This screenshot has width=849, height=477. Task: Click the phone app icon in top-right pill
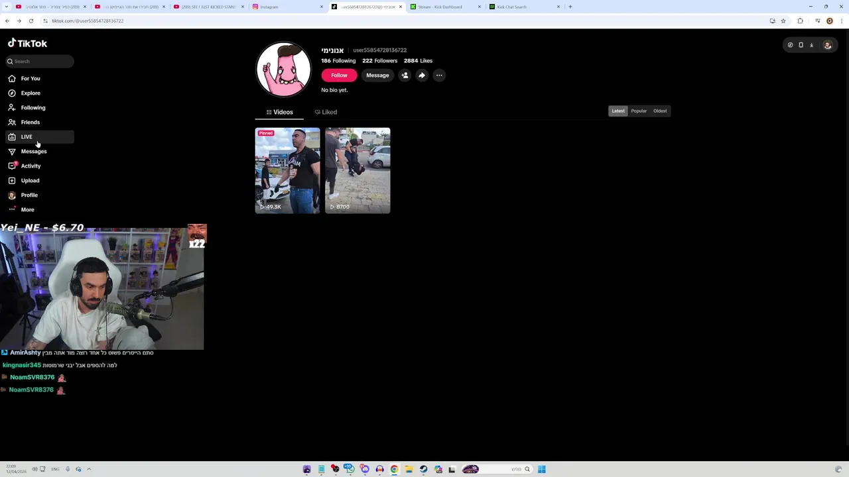[801, 45]
